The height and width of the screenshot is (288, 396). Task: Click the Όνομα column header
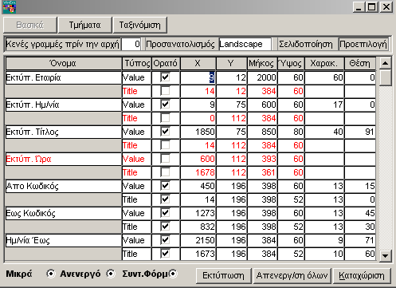pos(64,64)
